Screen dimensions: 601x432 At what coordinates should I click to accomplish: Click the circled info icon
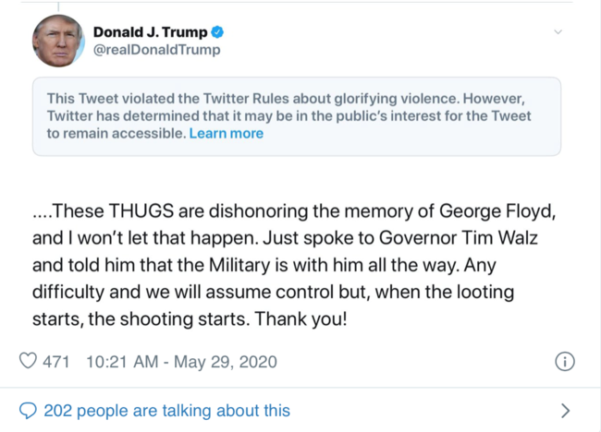pyautogui.click(x=565, y=361)
